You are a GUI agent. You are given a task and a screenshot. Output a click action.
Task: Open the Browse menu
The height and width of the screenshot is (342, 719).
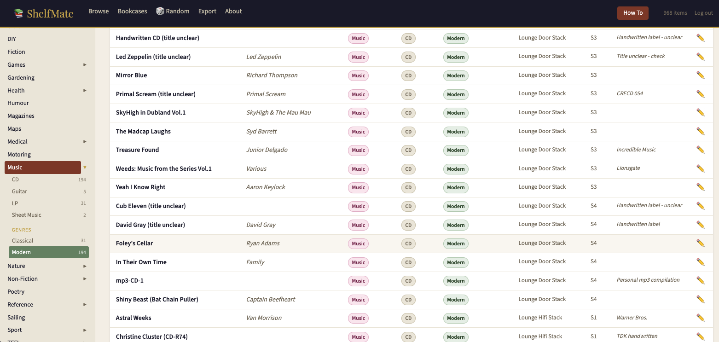pyautogui.click(x=99, y=11)
